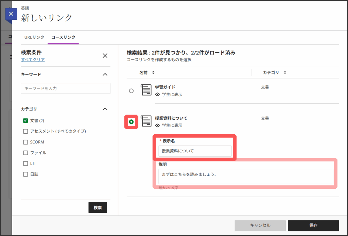Enable the アセスメント (すべてのタイプ) checkbox
The image size is (348, 236).
pyautogui.click(x=25, y=131)
